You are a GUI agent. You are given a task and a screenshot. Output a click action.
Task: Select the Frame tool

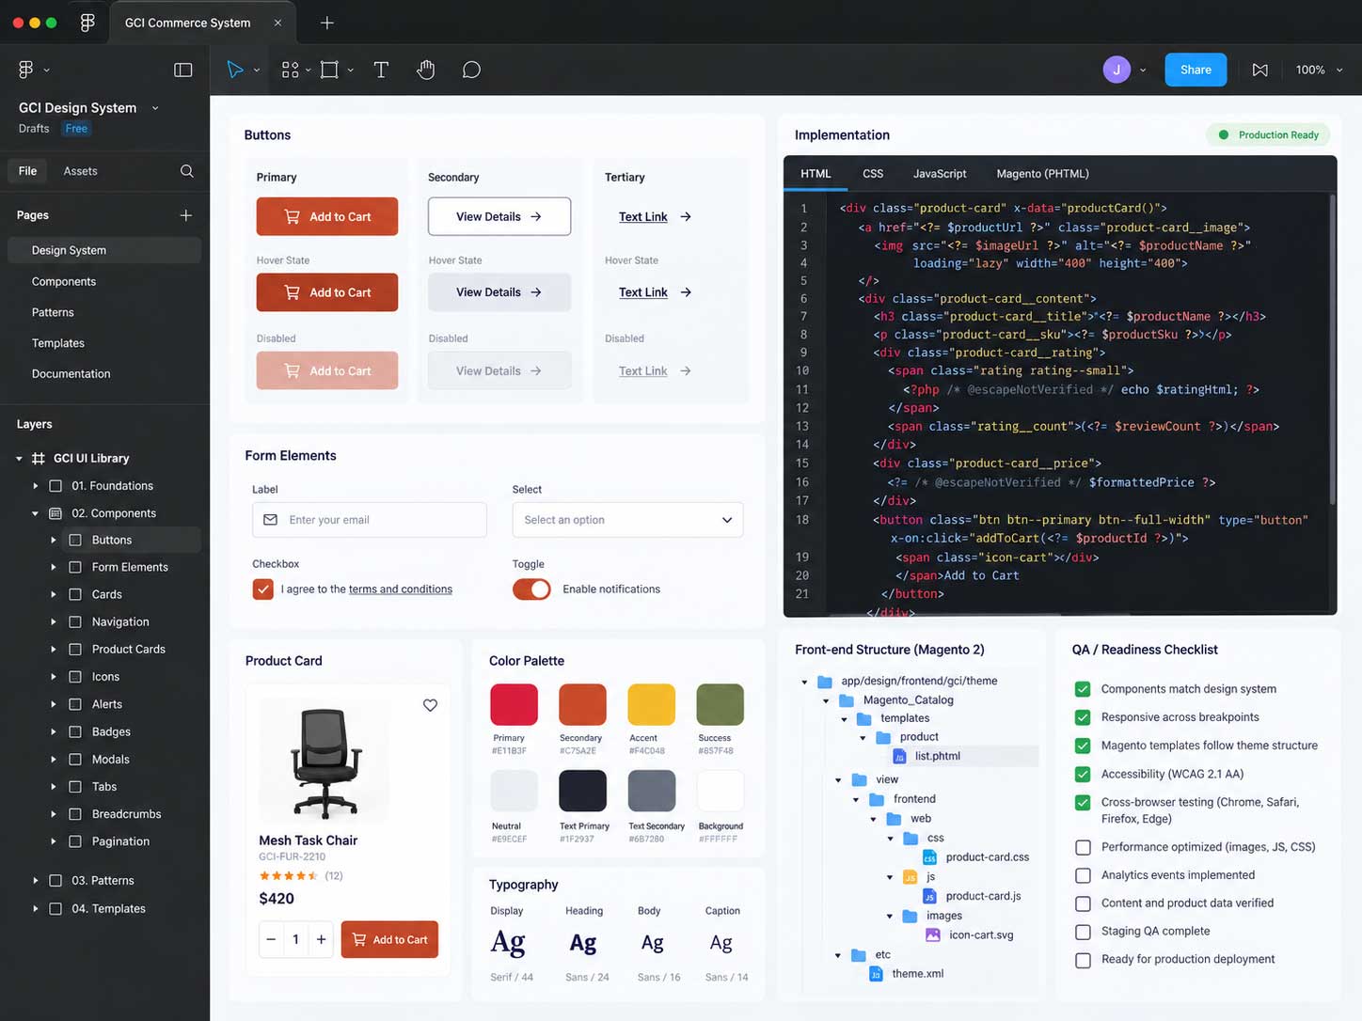coord(329,70)
